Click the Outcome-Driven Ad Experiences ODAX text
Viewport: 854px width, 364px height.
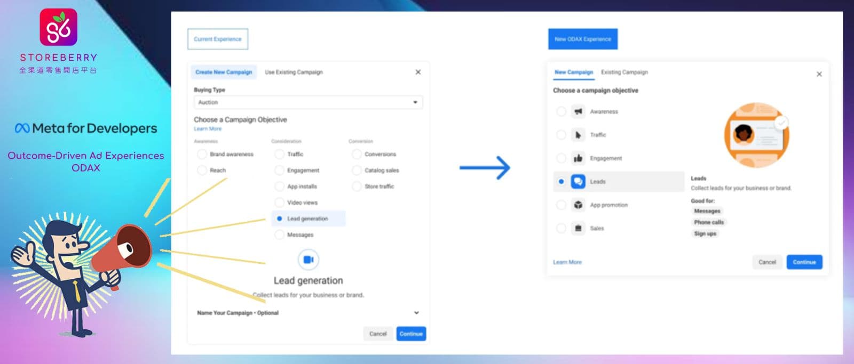pos(86,161)
